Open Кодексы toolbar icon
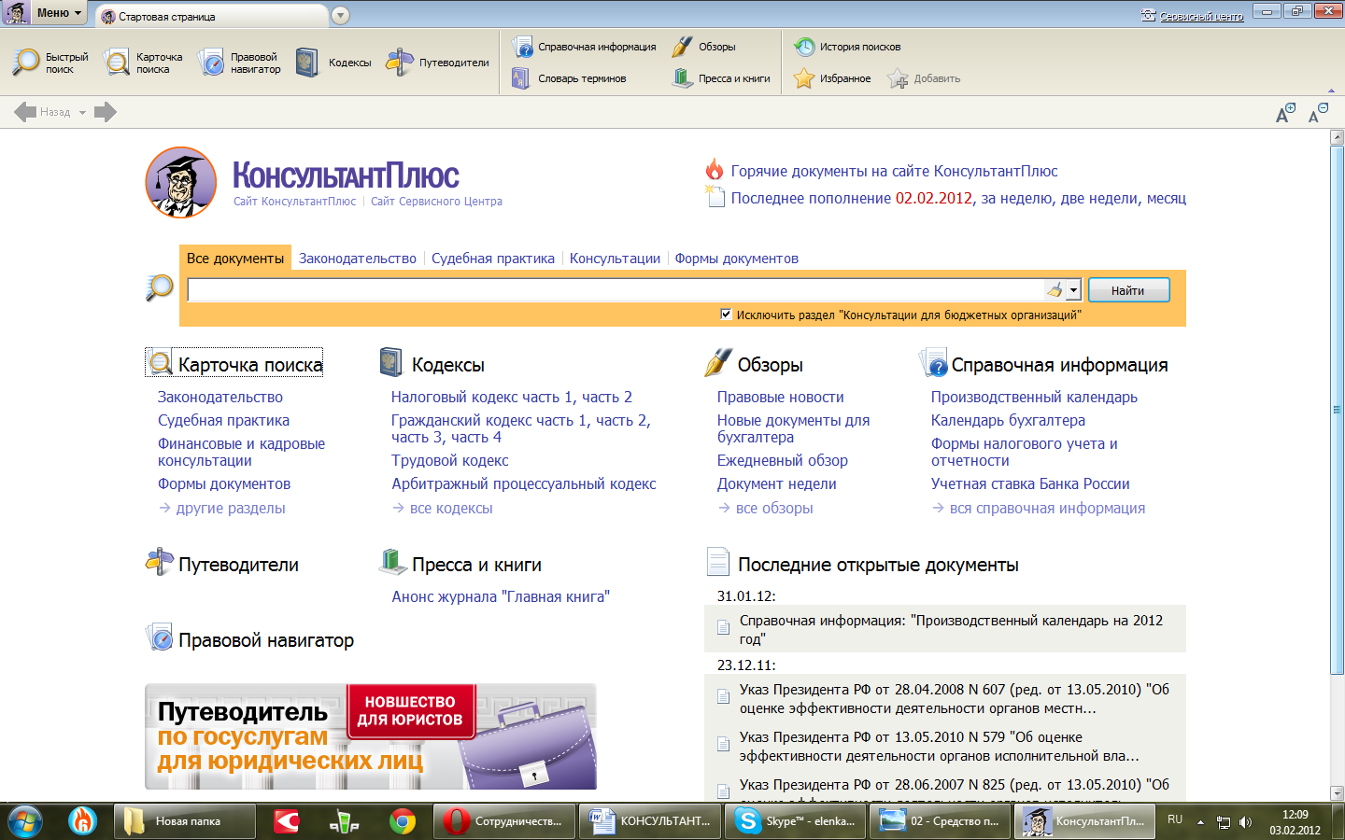The width and height of the screenshot is (1345, 840). [x=307, y=63]
